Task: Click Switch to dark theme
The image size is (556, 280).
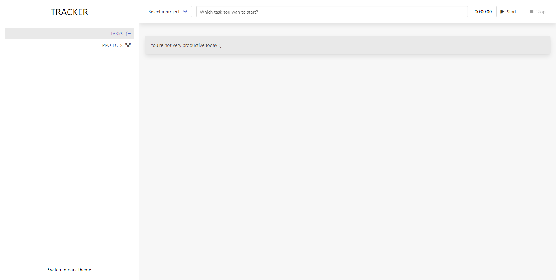Action: click(69, 269)
